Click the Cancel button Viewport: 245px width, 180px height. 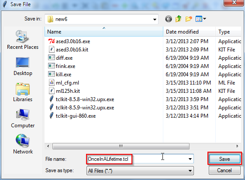(224, 170)
